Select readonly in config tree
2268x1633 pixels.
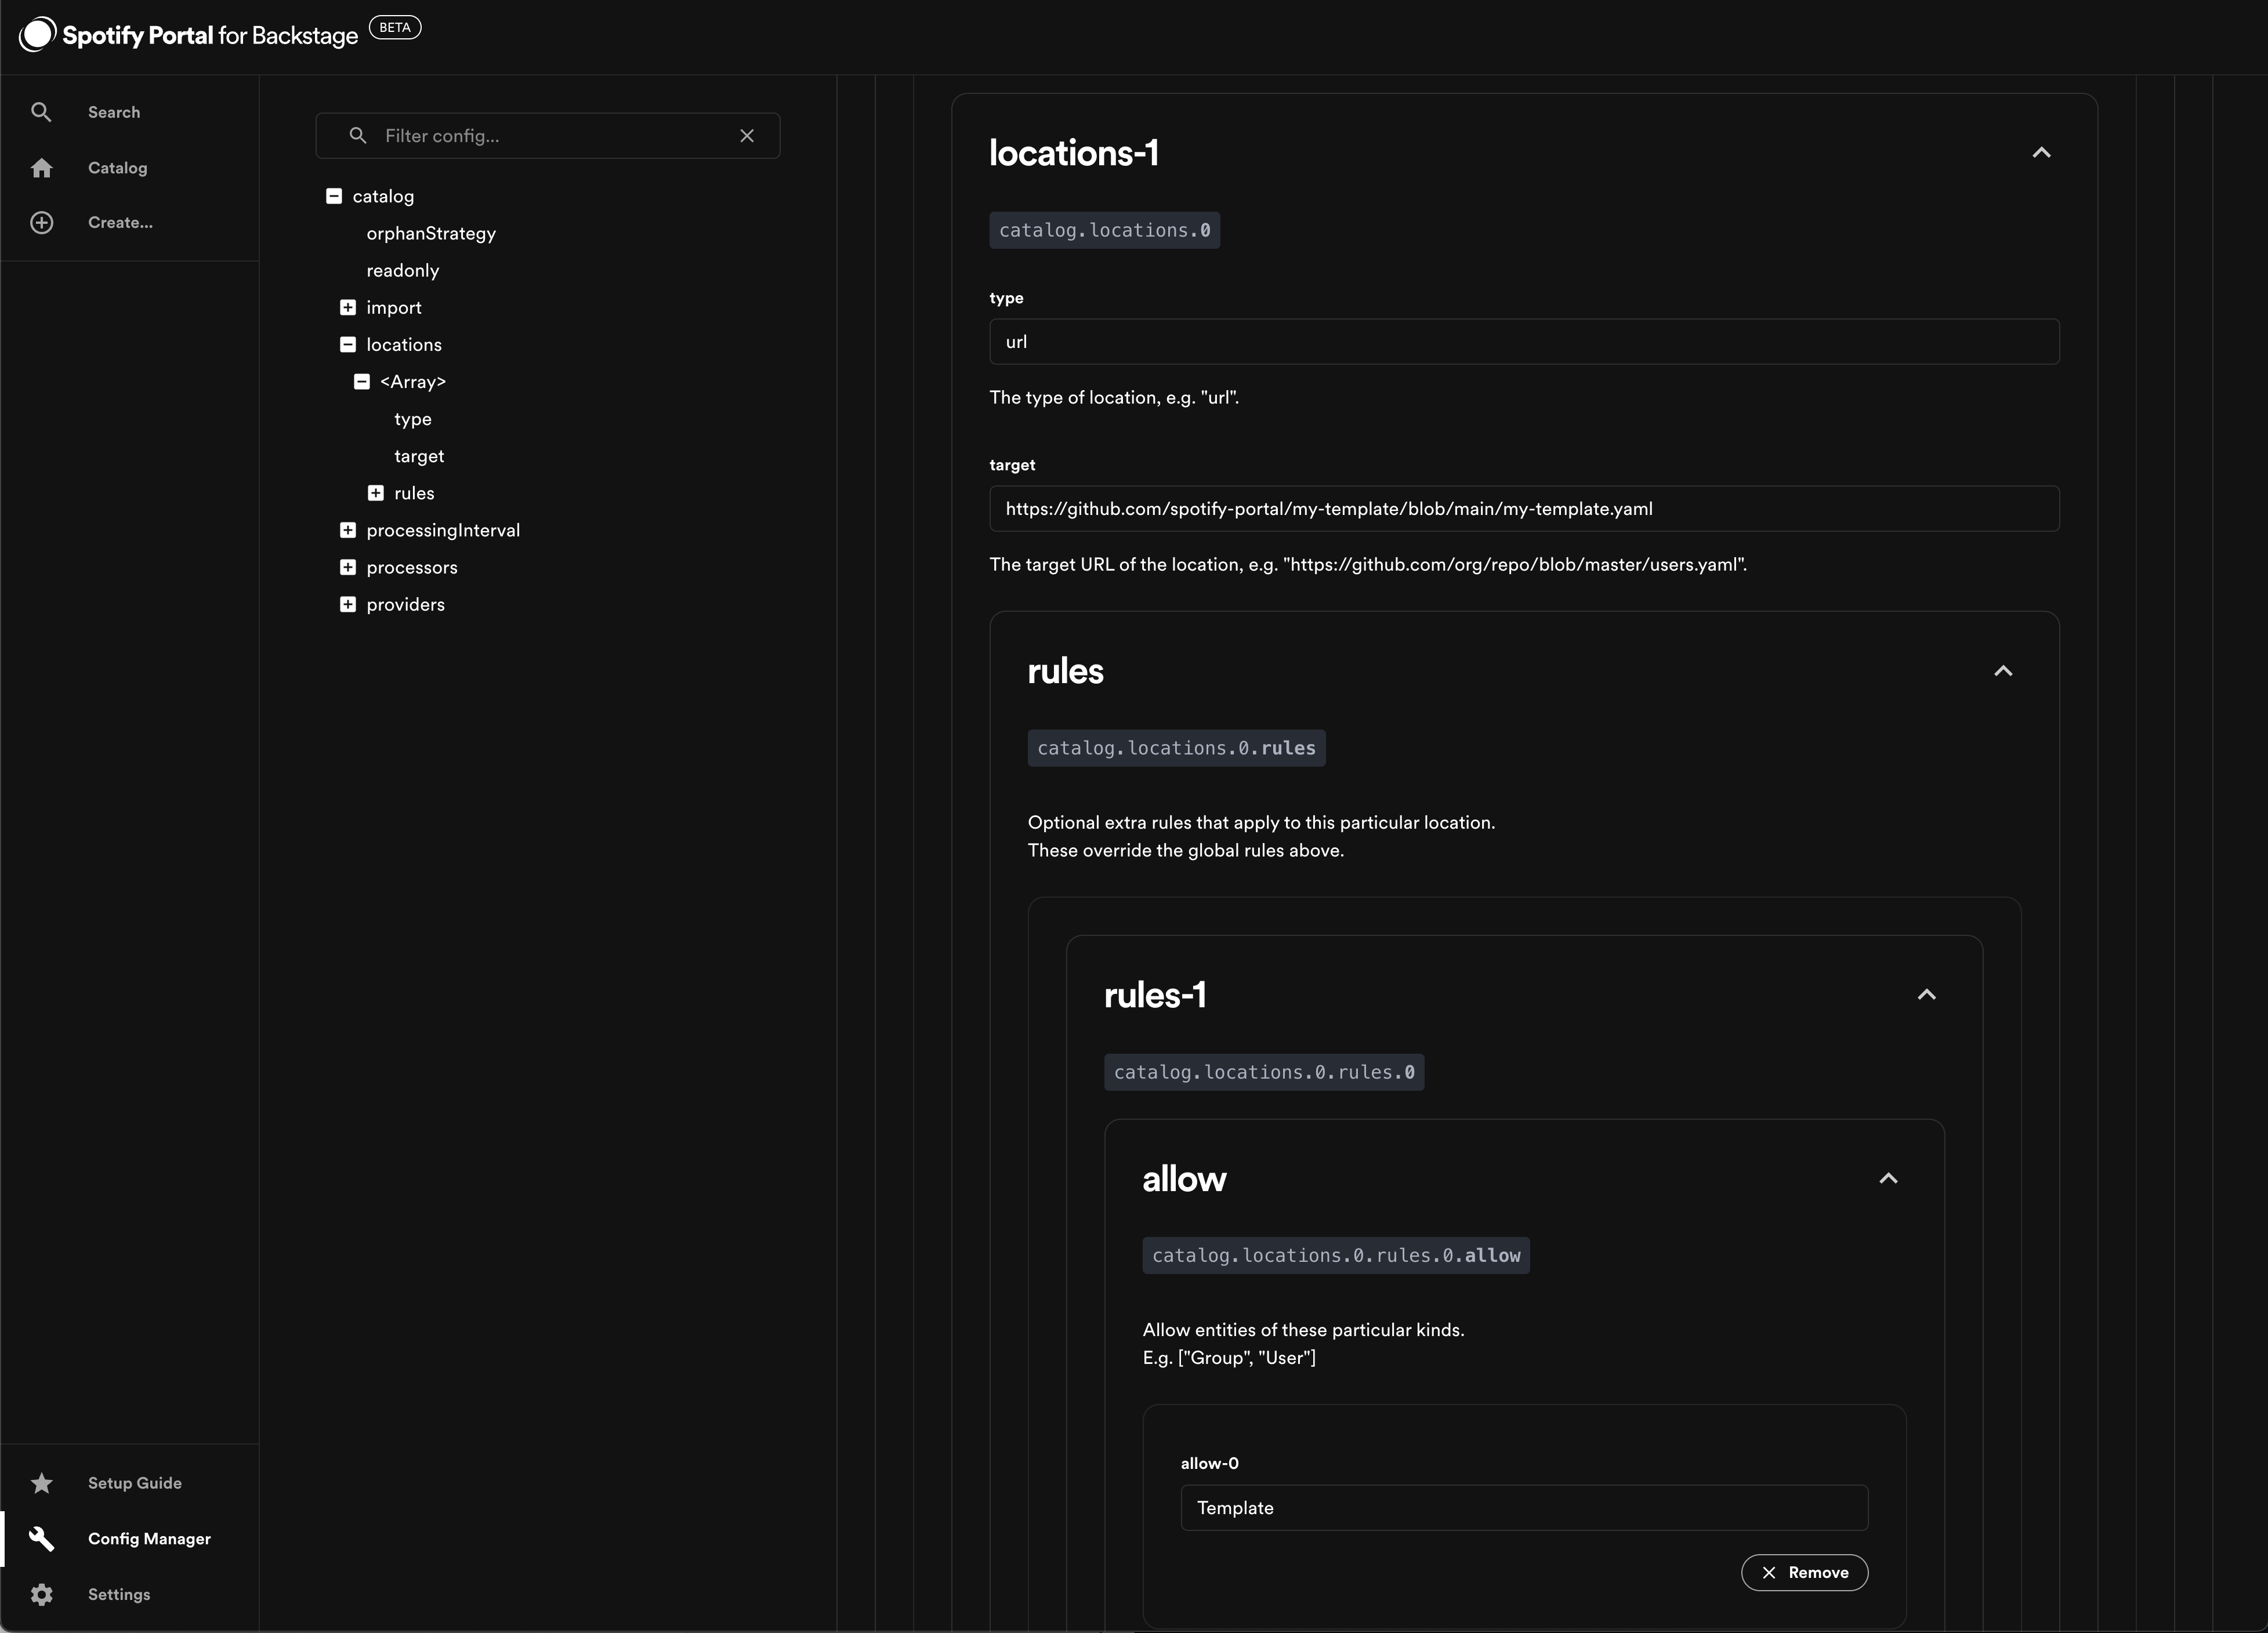point(402,270)
